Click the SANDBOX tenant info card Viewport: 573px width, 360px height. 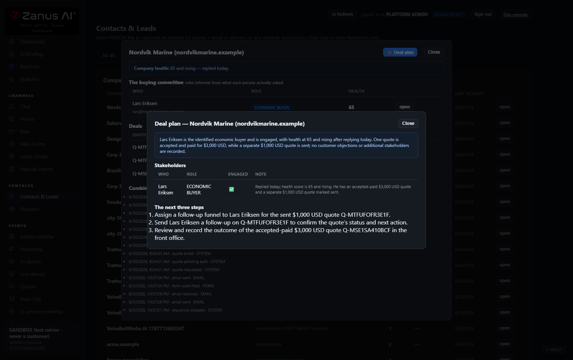(42, 338)
